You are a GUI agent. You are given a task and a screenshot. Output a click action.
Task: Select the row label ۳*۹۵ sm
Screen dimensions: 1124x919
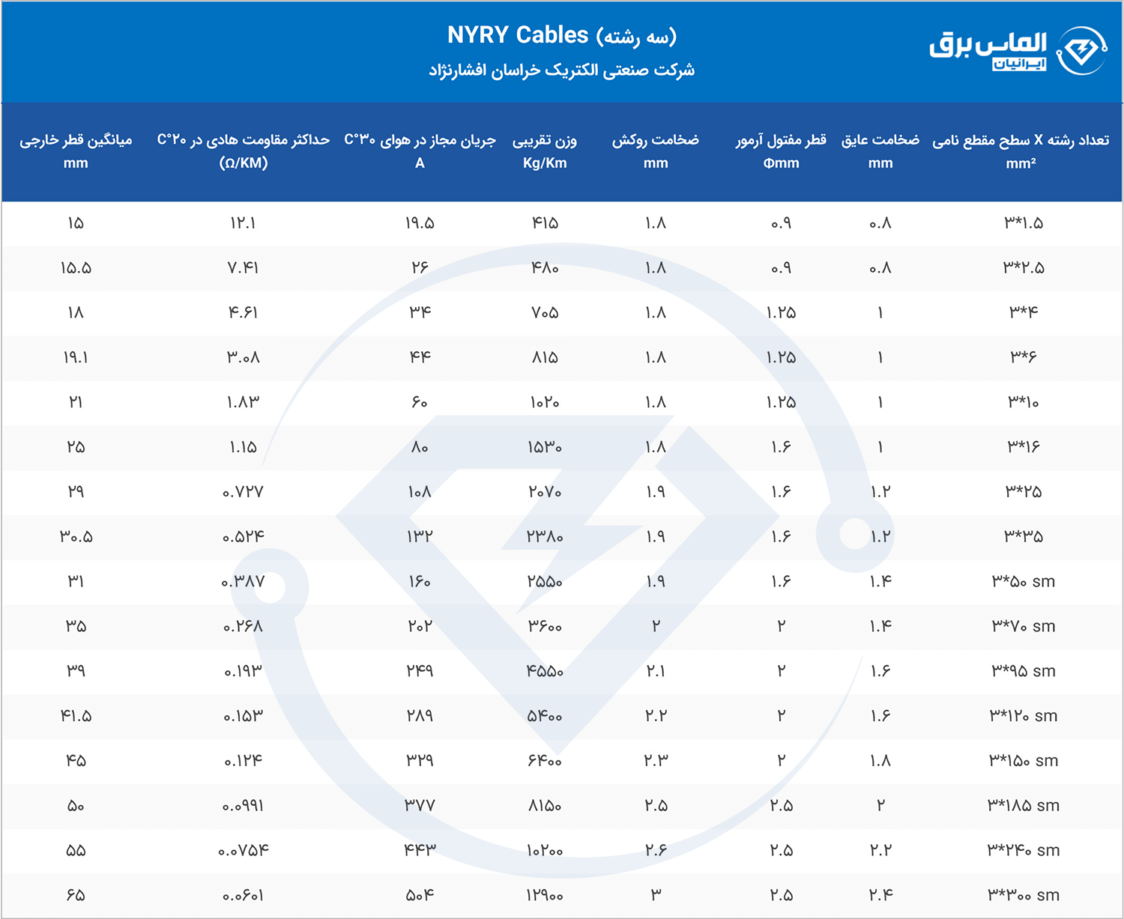coord(1024,671)
